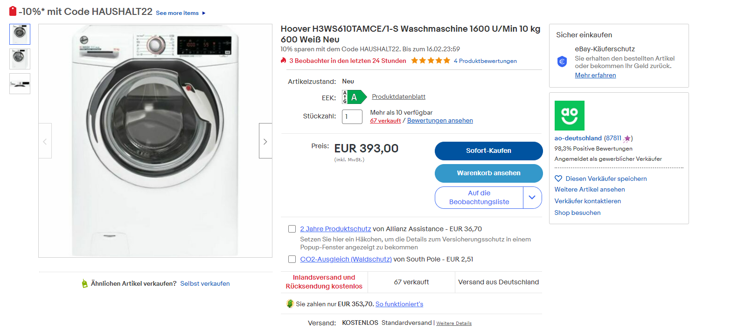The width and height of the screenshot is (731, 330).
Task: Select the second washing machine thumbnail
Action: click(20, 59)
